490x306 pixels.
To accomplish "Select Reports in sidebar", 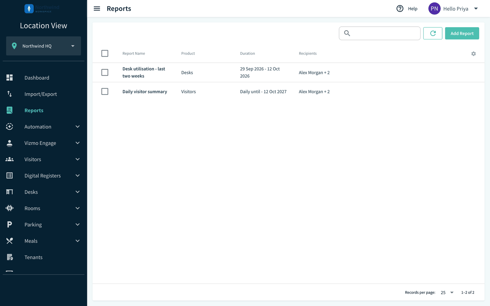I will point(34,110).
